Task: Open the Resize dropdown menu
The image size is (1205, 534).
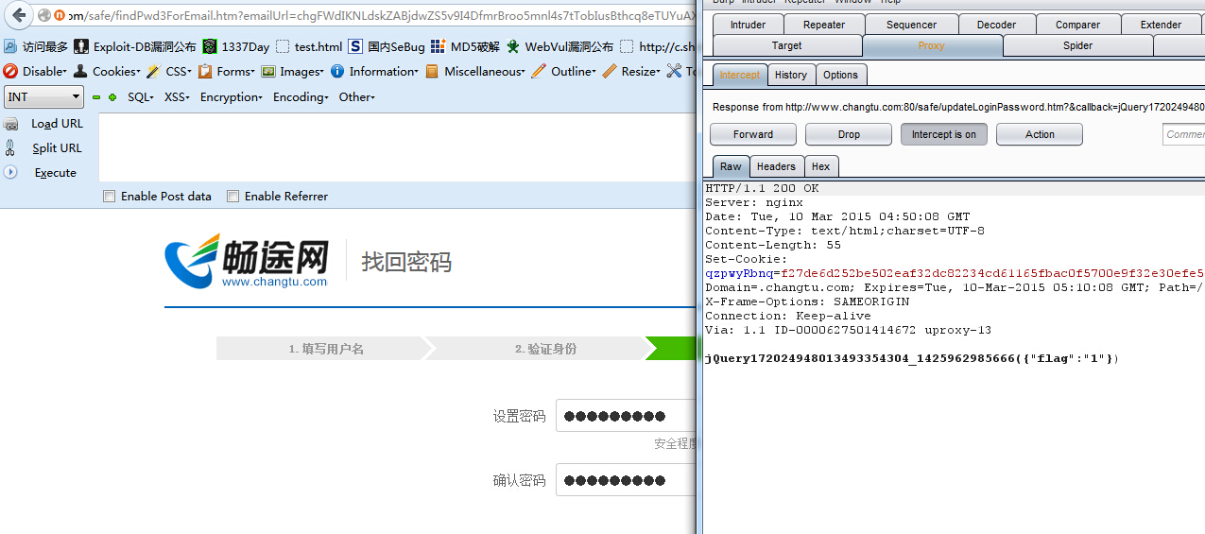Action: tap(631, 71)
